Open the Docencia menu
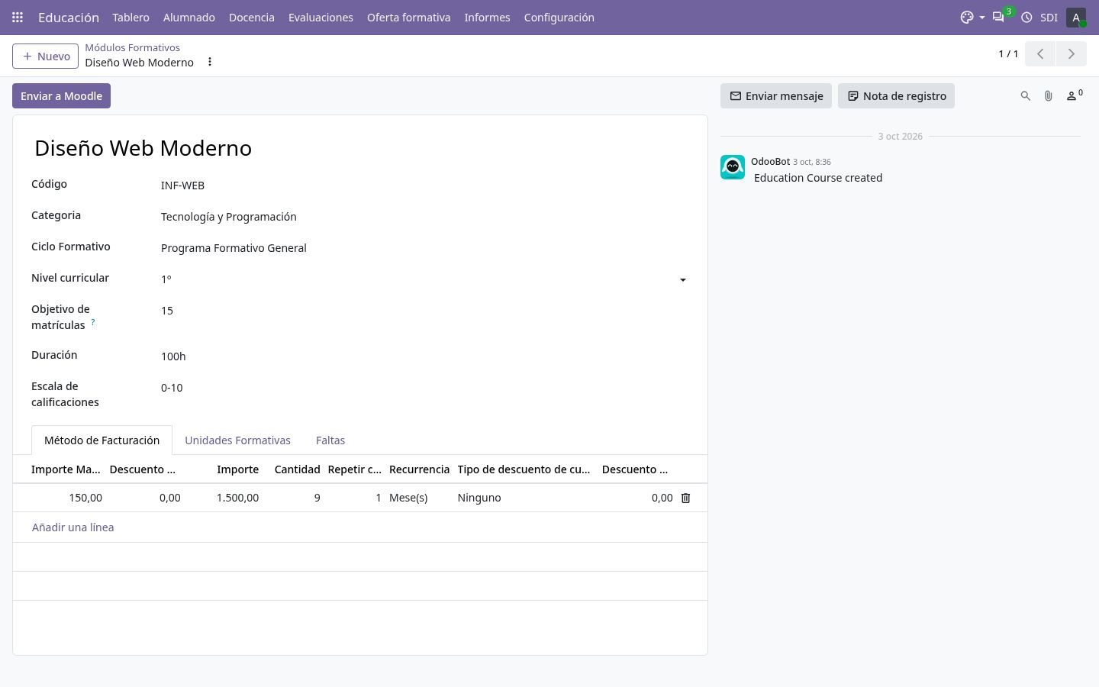1099x687 pixels. pos(252,17)
